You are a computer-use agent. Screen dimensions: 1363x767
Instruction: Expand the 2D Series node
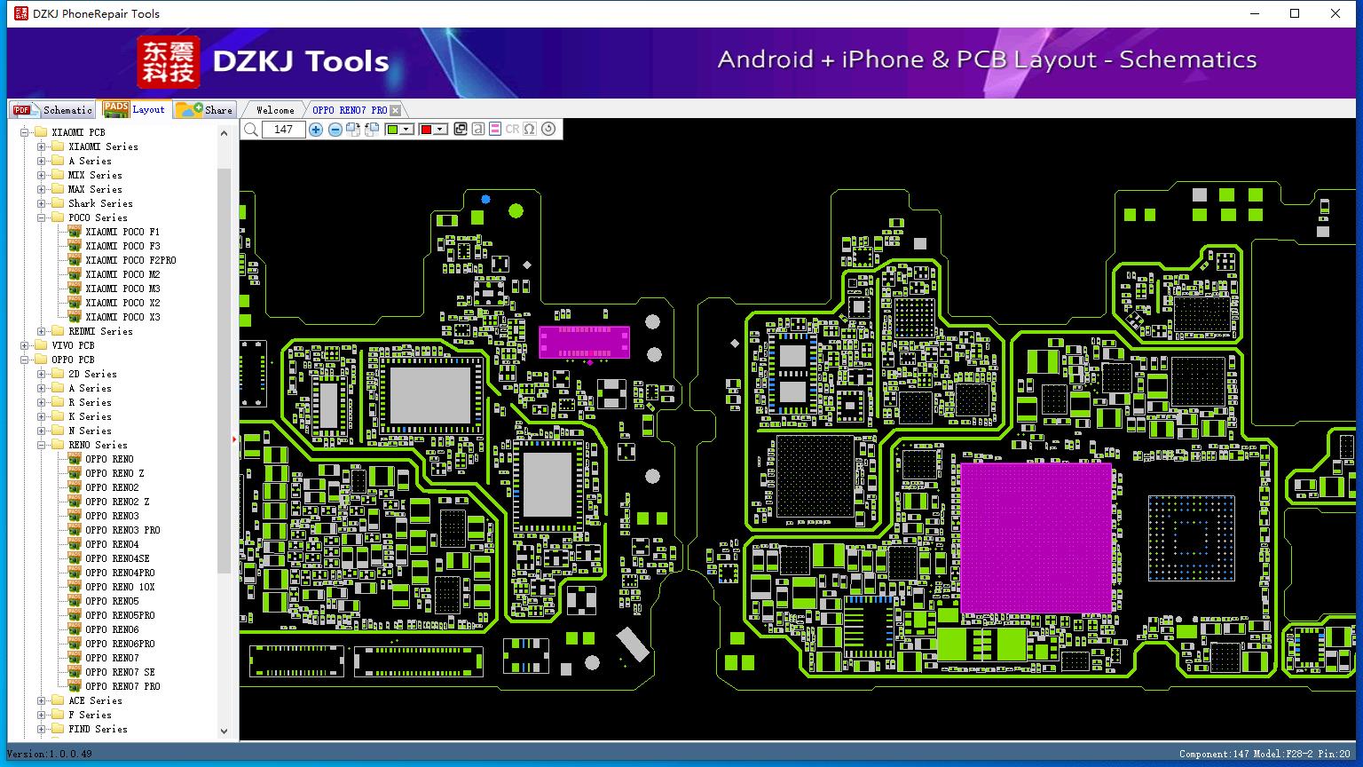click(41, 374)
